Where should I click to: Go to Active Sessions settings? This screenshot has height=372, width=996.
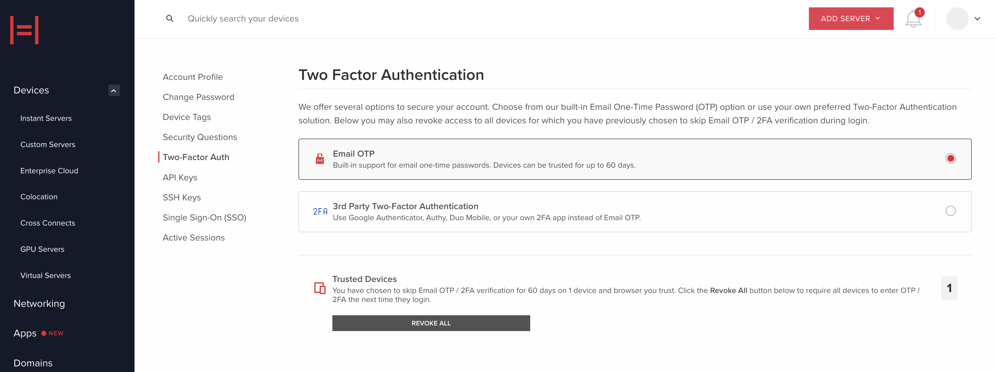tap(193, 238)
